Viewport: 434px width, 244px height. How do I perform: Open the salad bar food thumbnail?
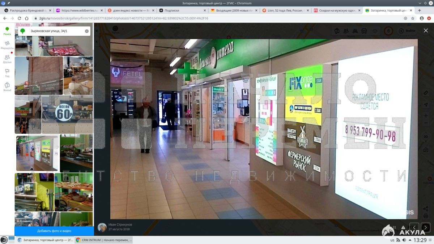click(x=76, y=153)
